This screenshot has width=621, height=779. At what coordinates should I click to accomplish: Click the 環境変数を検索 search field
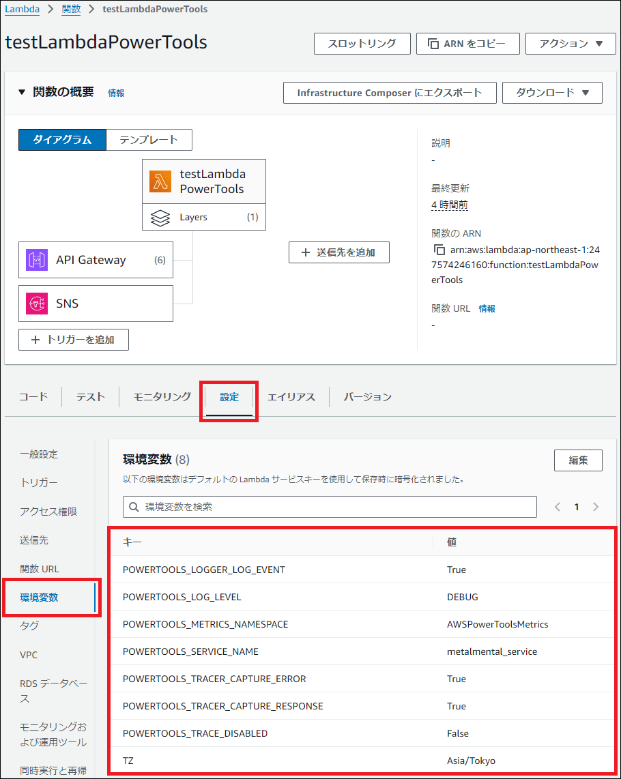pos(330,507)
